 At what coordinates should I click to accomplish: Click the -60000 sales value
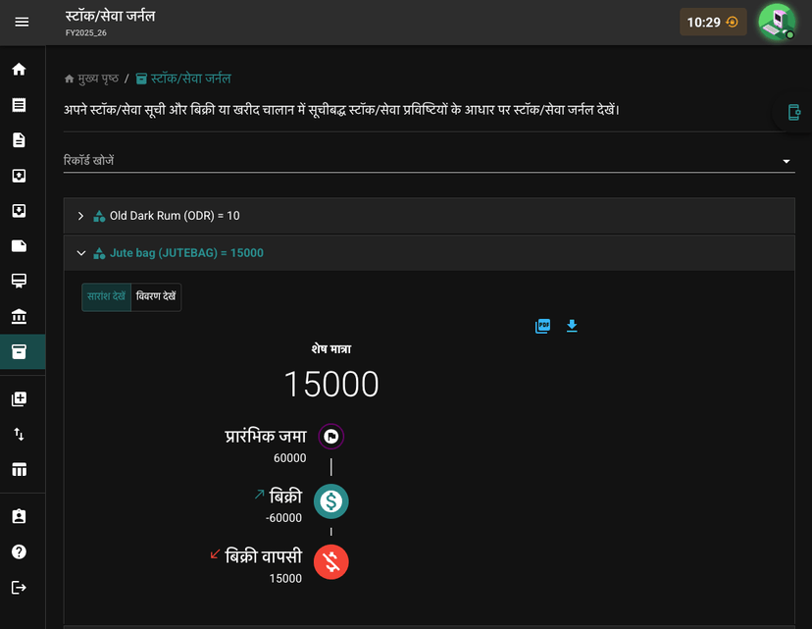(x=283, y=518)
